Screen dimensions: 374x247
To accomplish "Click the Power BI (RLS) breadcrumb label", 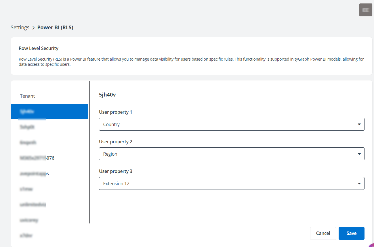I will pyautogui.click(x=55, y=27).
